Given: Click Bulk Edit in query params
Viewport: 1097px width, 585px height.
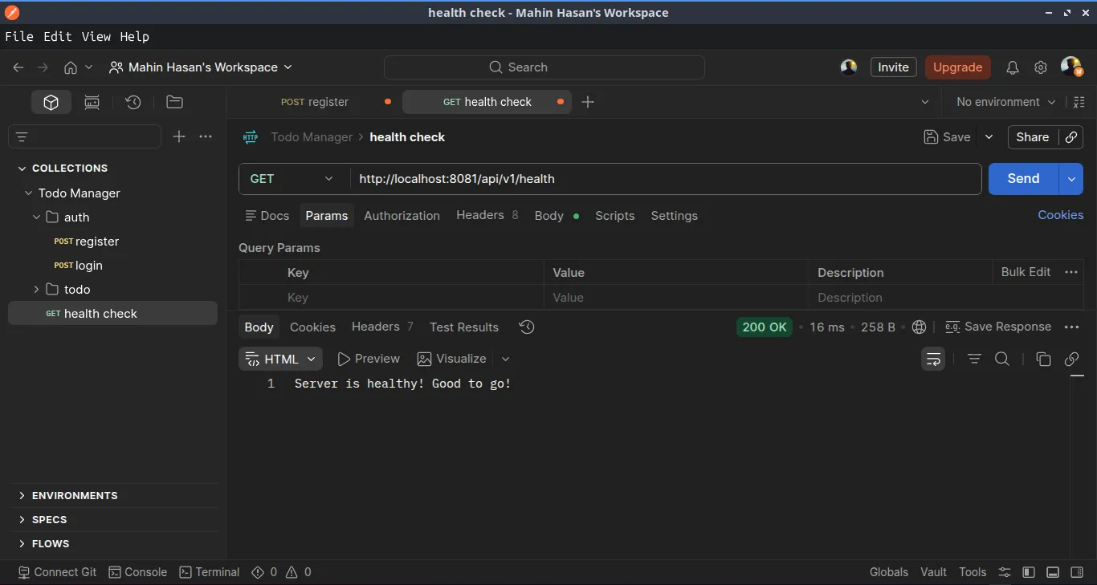Looking at the screenshot, I should coord(1026,272).
